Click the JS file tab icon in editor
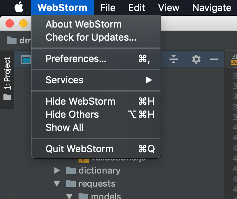The height and width of the screenshot is (199, 237). [234, 60]
